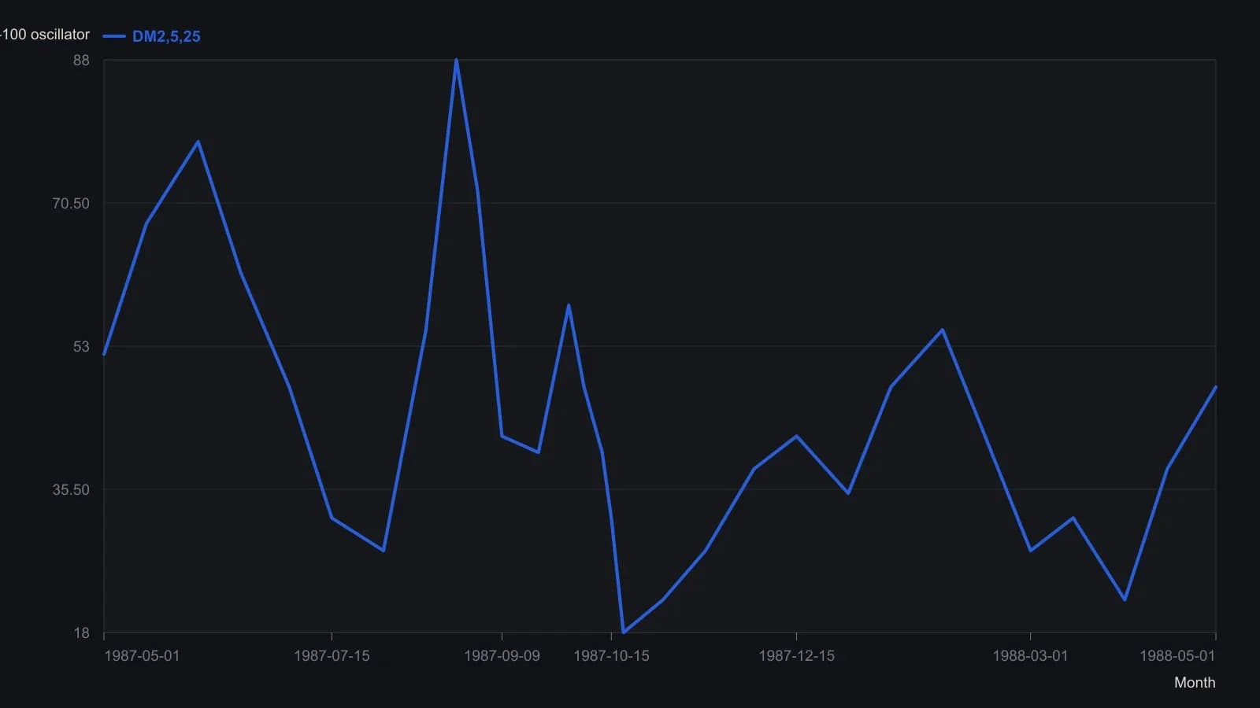Click the line's first data point at left edge
1260x708 pixels.
(x=104, y=355)
